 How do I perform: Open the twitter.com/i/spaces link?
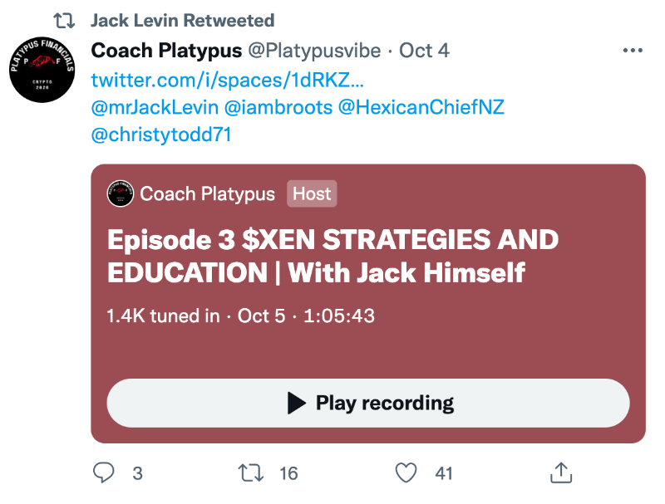click(x=227, y=80)
